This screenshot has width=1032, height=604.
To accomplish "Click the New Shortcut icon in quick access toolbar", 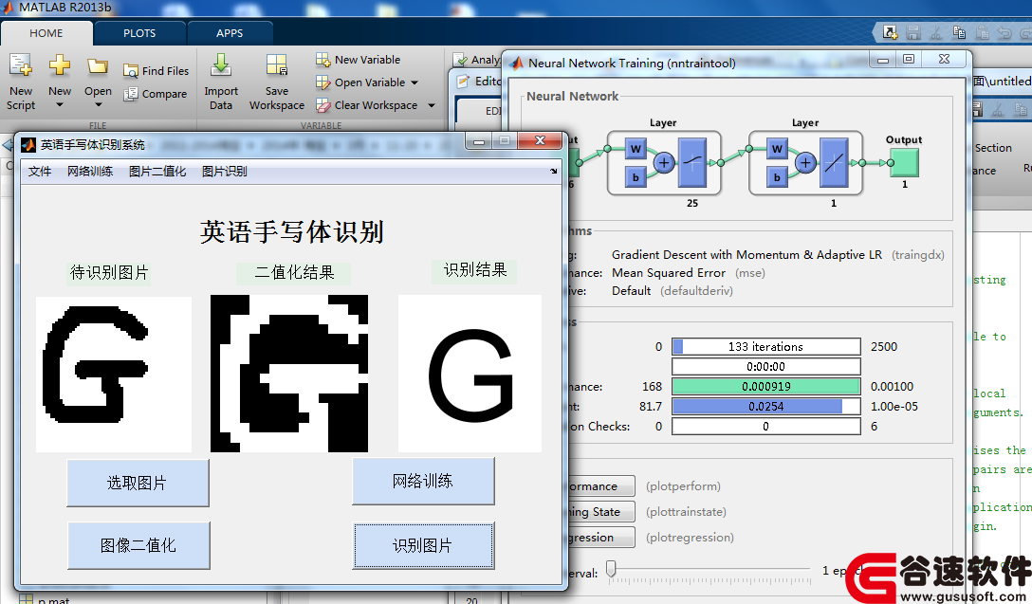I will [890, 32].
